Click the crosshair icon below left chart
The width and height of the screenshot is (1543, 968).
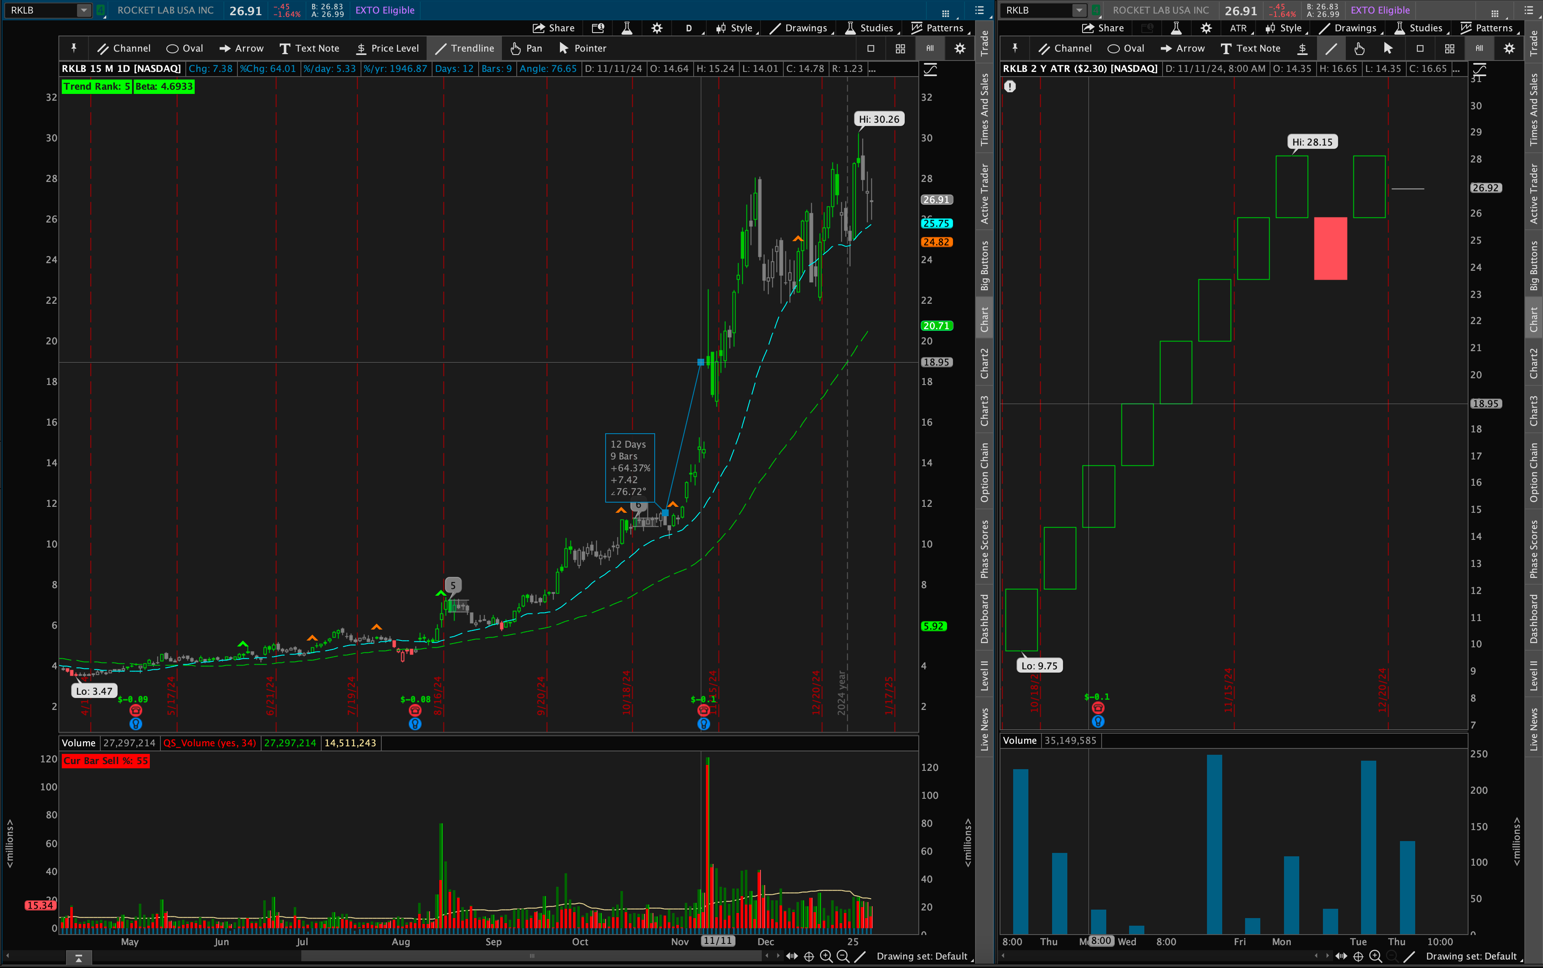[x=809, y=956]
